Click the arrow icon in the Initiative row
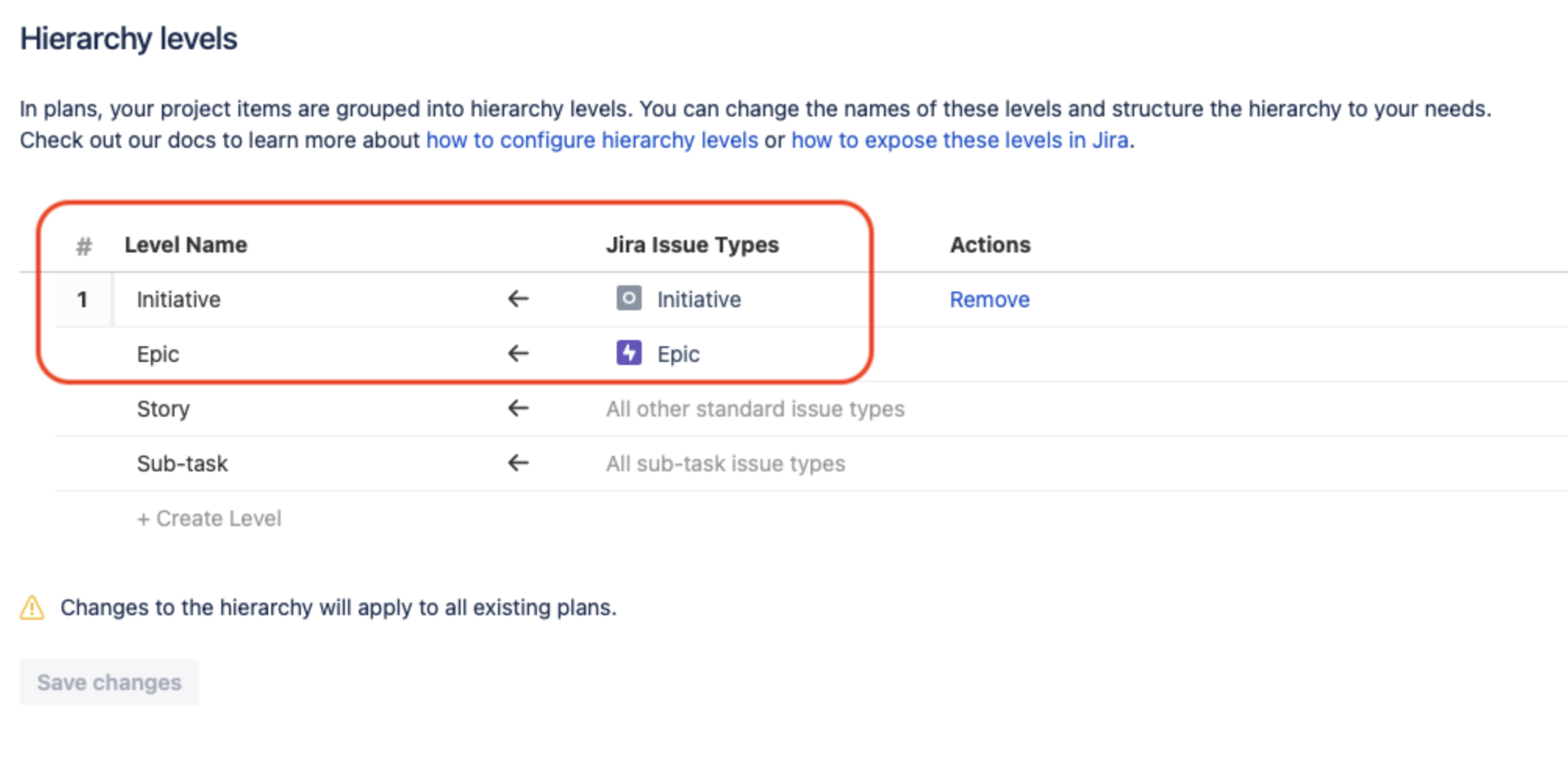 [x=518, y=299]
